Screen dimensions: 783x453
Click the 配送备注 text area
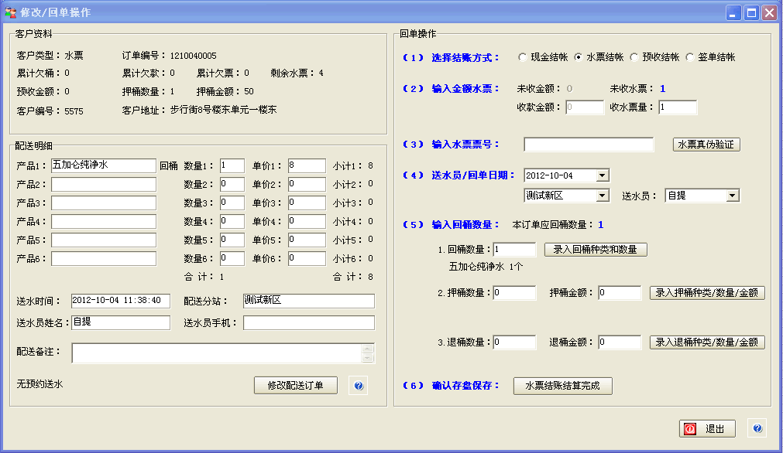tap(217, 353)
